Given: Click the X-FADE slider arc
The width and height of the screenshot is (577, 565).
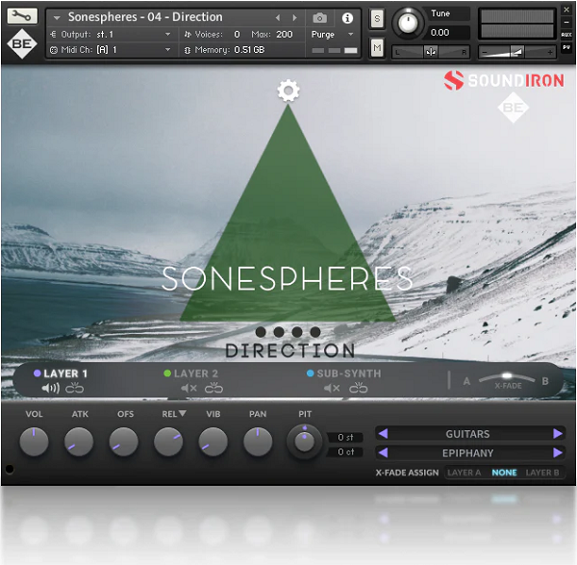Looking at the screenshot, I should coord(507,379).
